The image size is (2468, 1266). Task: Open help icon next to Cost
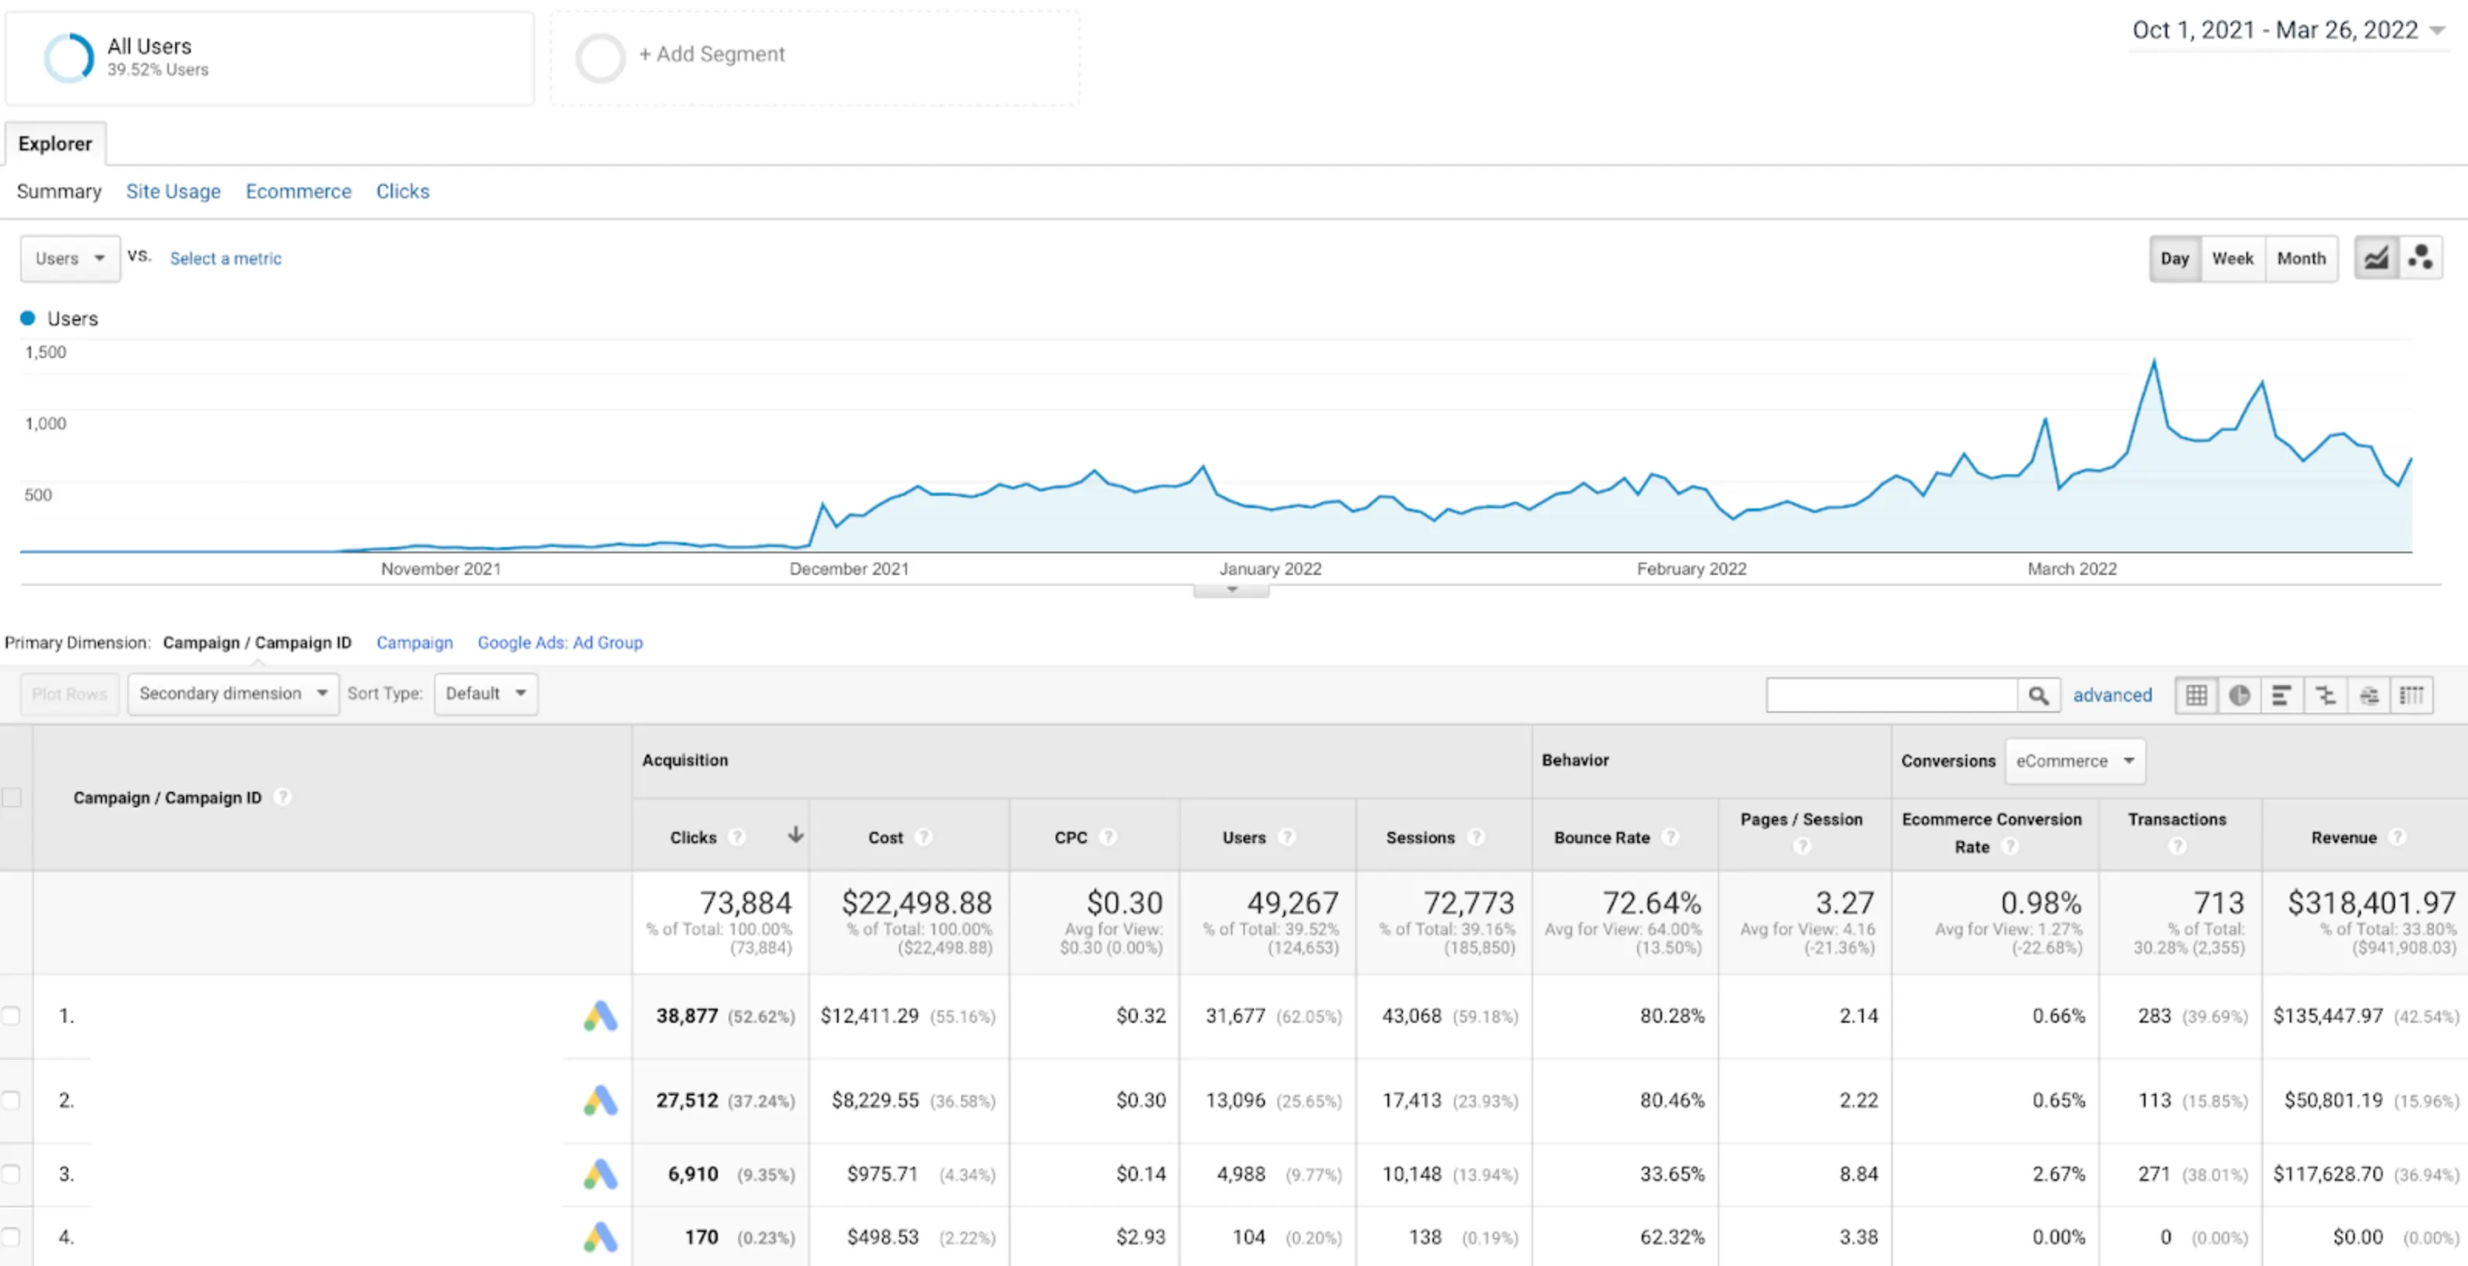[x=924, y=838]
